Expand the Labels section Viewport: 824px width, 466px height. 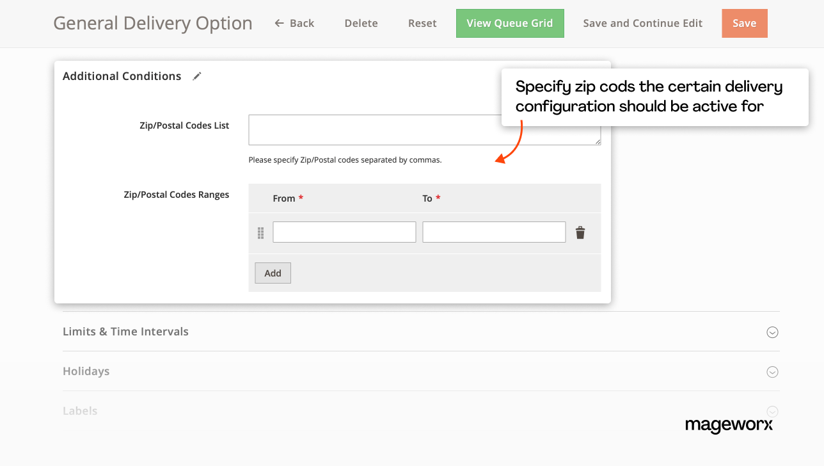[772, 412]
